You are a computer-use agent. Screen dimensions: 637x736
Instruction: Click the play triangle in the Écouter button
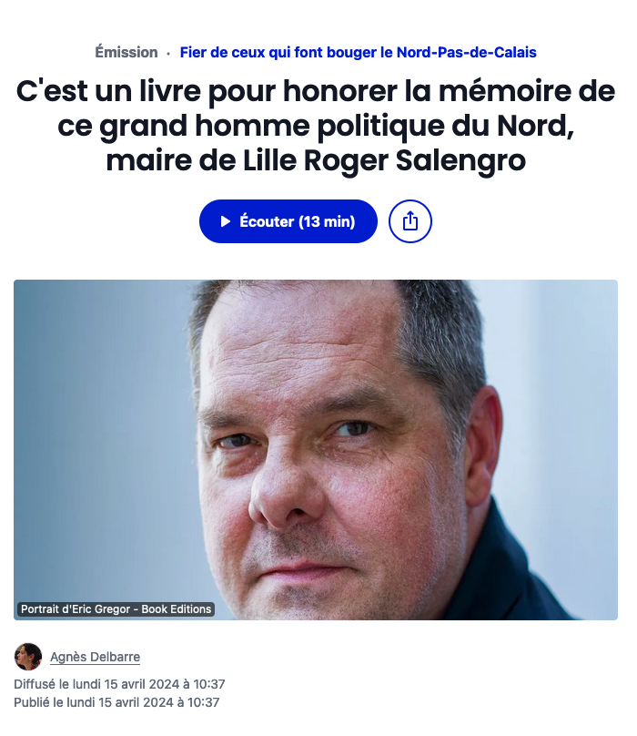click(226, 221)
